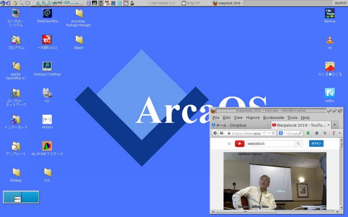Open the テンプレート folder icon
The image size is (348, 217).
pyautogui.click(x=16, y=148)
